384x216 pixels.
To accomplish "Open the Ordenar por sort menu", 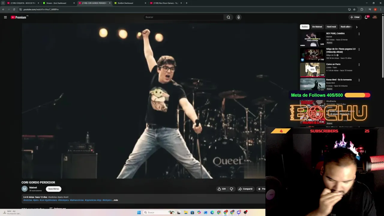I will 58,208.
